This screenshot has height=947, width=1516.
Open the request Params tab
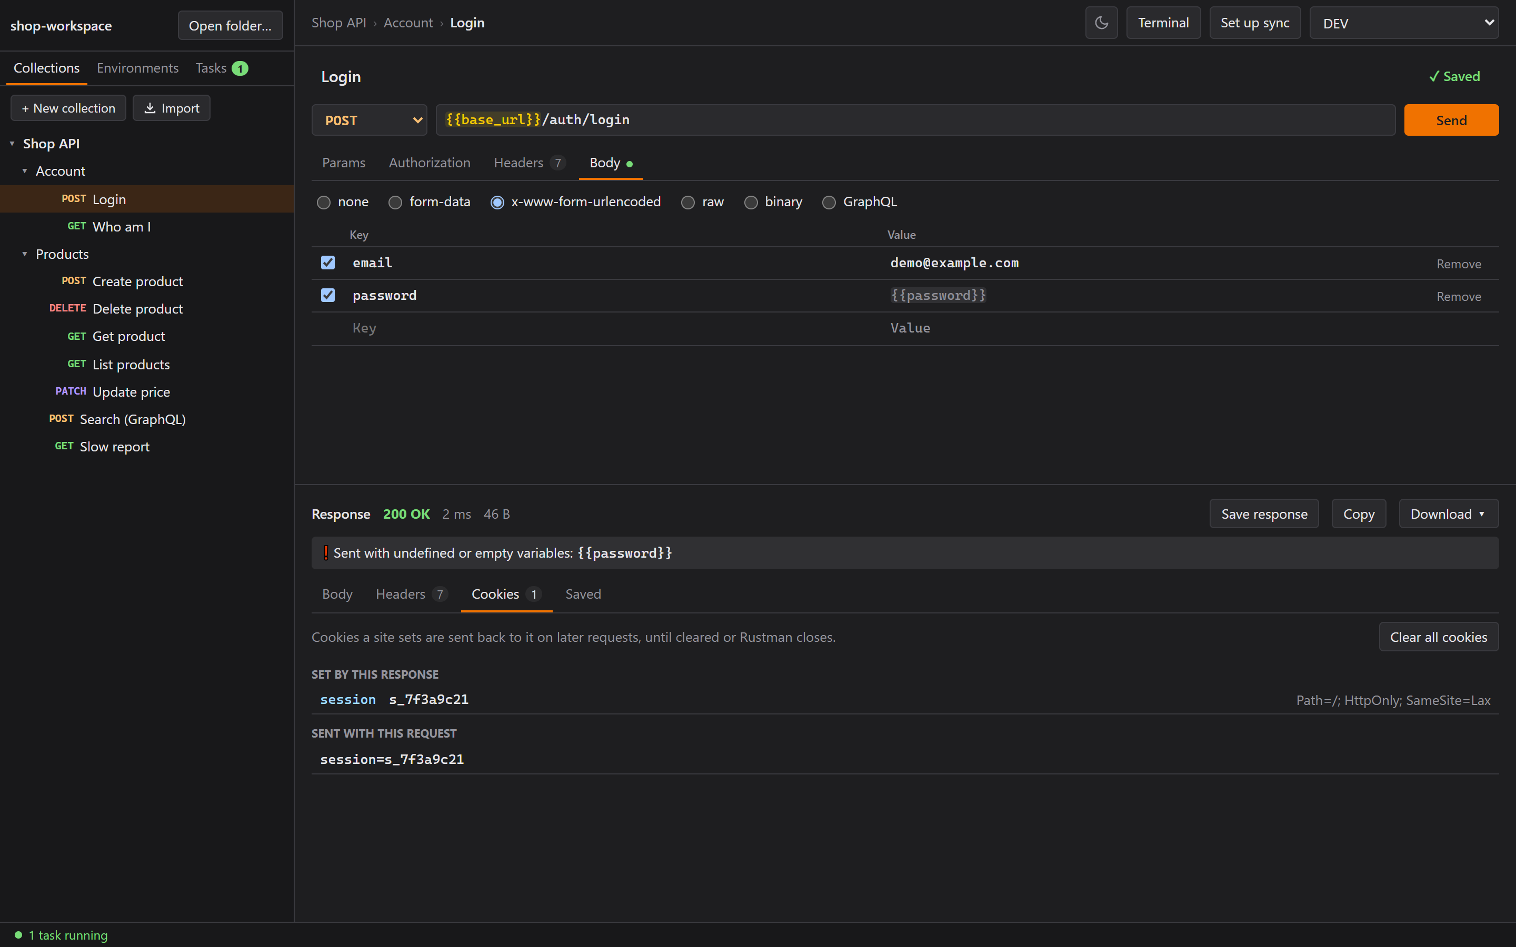click(x=343, y=163)
